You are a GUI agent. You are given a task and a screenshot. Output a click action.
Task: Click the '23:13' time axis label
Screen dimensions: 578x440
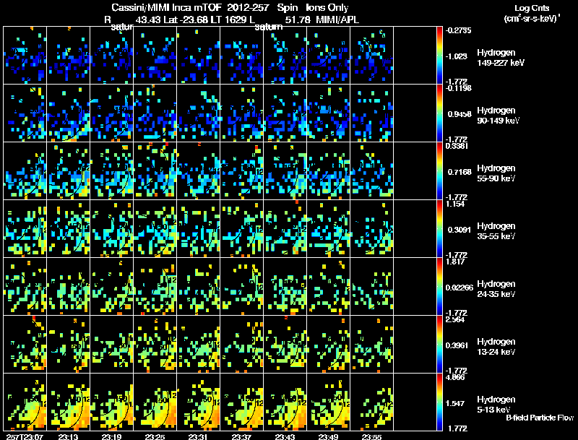pos(68,436)
